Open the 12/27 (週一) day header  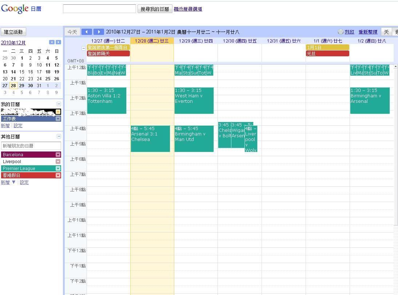click(x=108, y=41)
